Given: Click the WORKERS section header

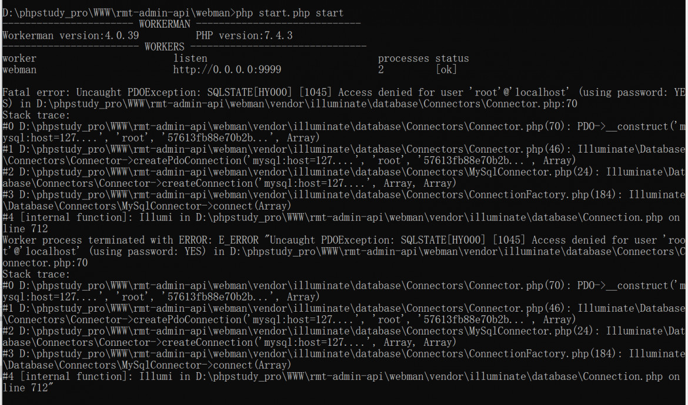Looking at the screenshot, I should click(184, 48).
